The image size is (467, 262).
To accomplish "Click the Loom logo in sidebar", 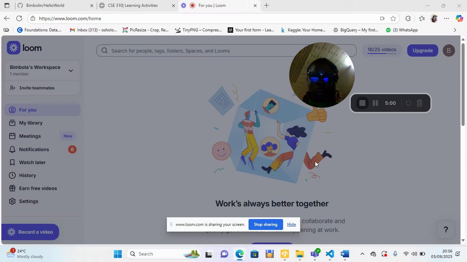I will pyautogui.click(x=24, y=48).
